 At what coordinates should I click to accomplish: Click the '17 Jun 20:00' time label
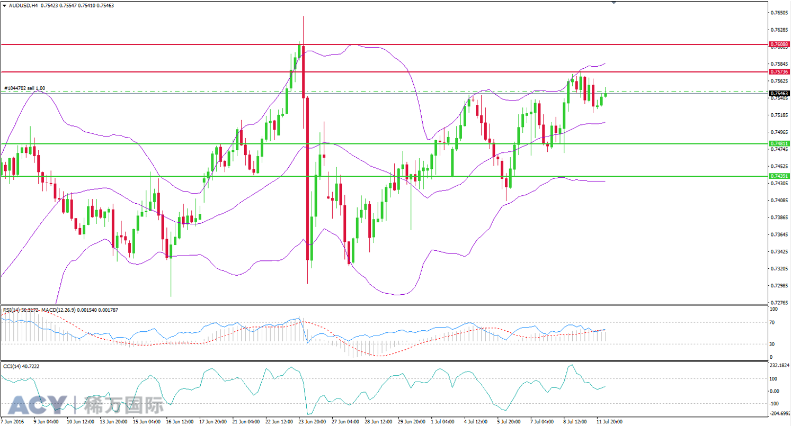tap(212, 422)
